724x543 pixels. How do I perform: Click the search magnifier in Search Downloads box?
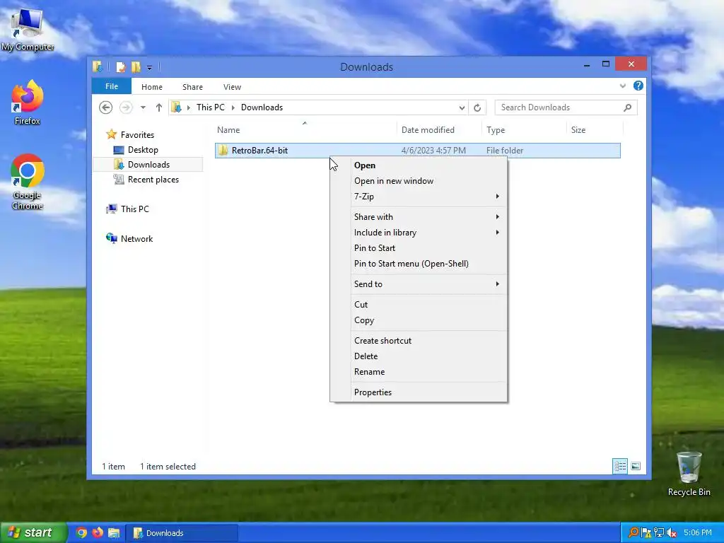[627, 107]
